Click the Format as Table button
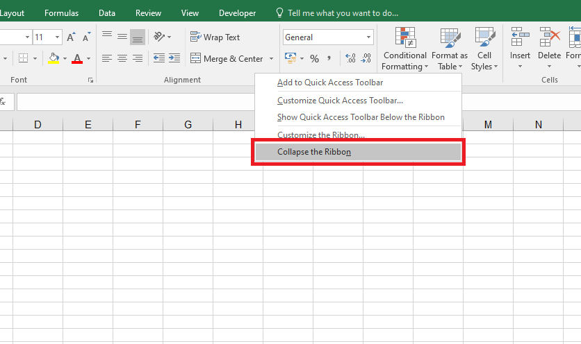The height and width of the screenshot is (344, 581). (x=449, y=50)
